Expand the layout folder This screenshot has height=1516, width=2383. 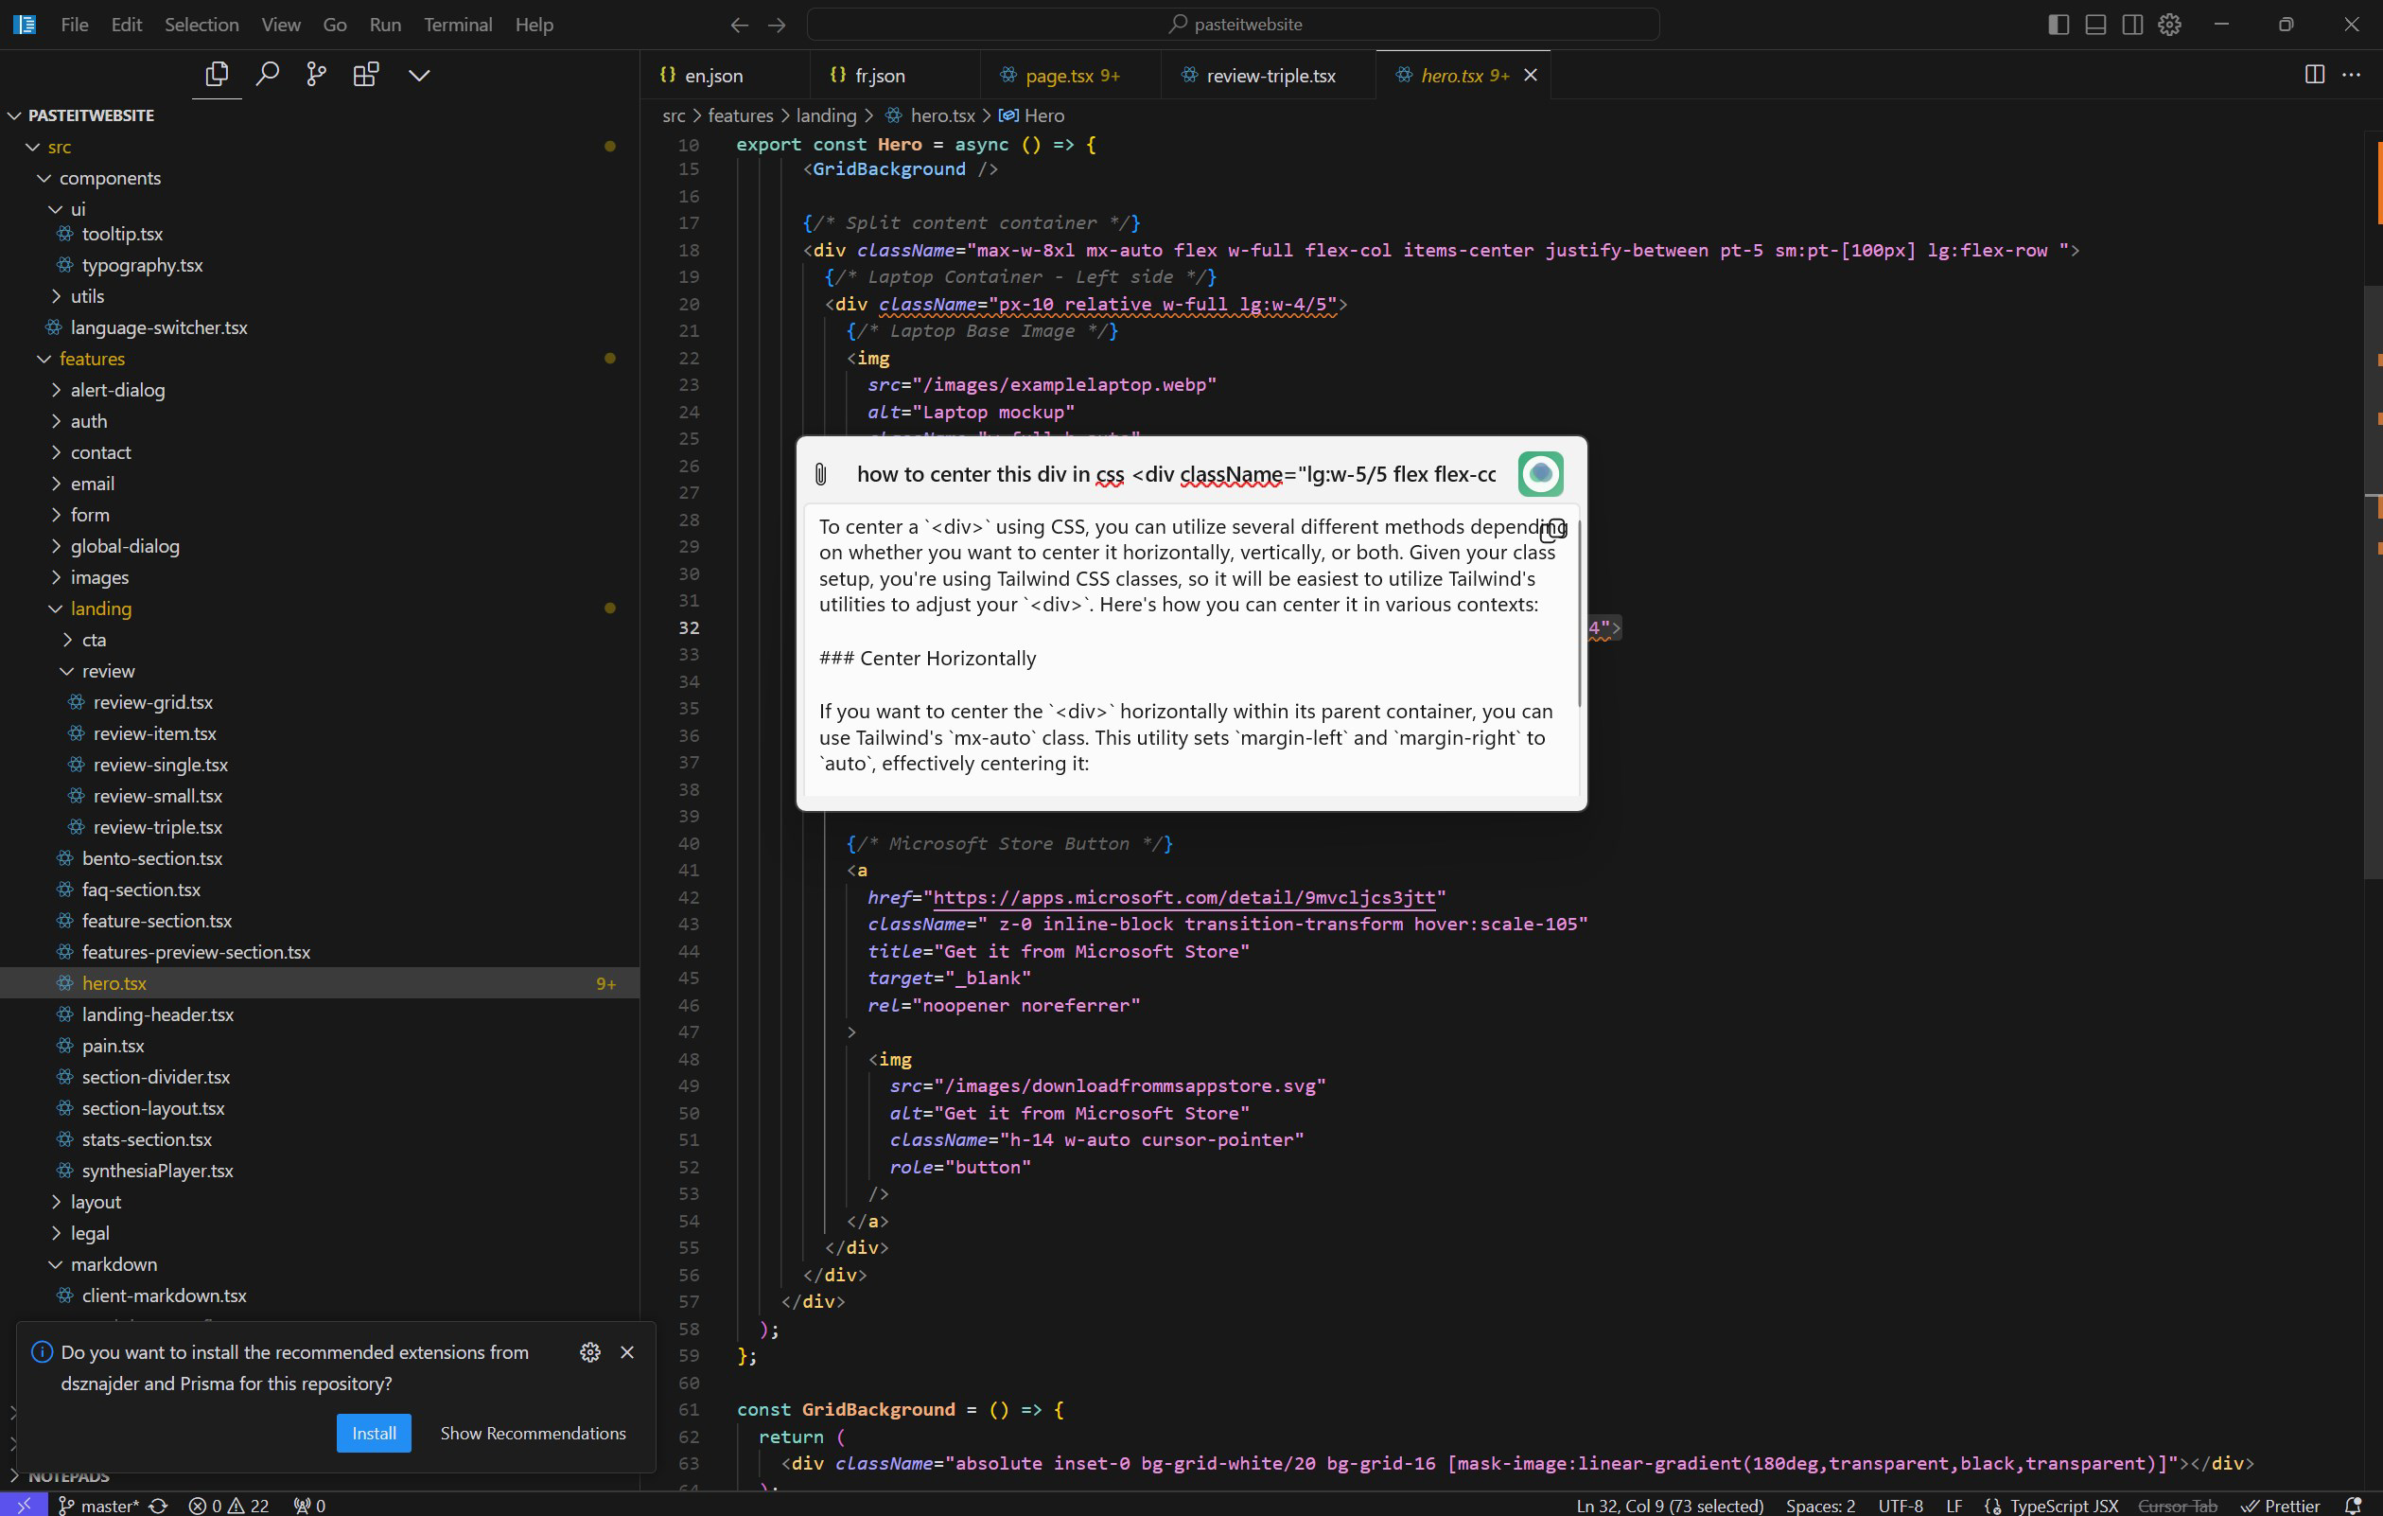tap(320, 1201)
